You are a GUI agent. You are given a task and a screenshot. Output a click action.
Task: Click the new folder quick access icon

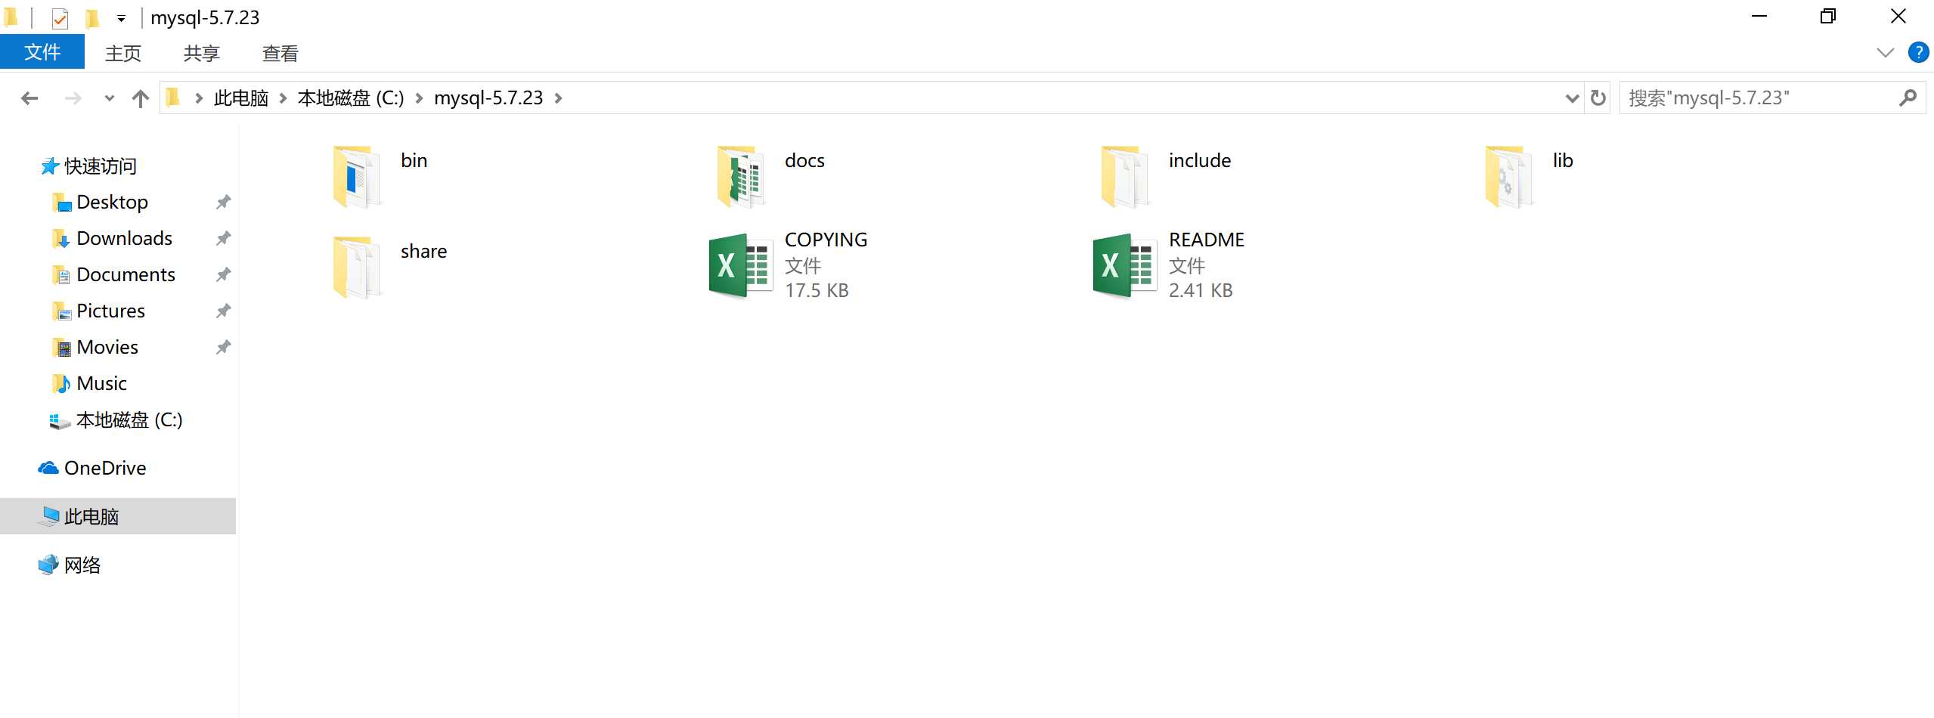coord(92,17)
